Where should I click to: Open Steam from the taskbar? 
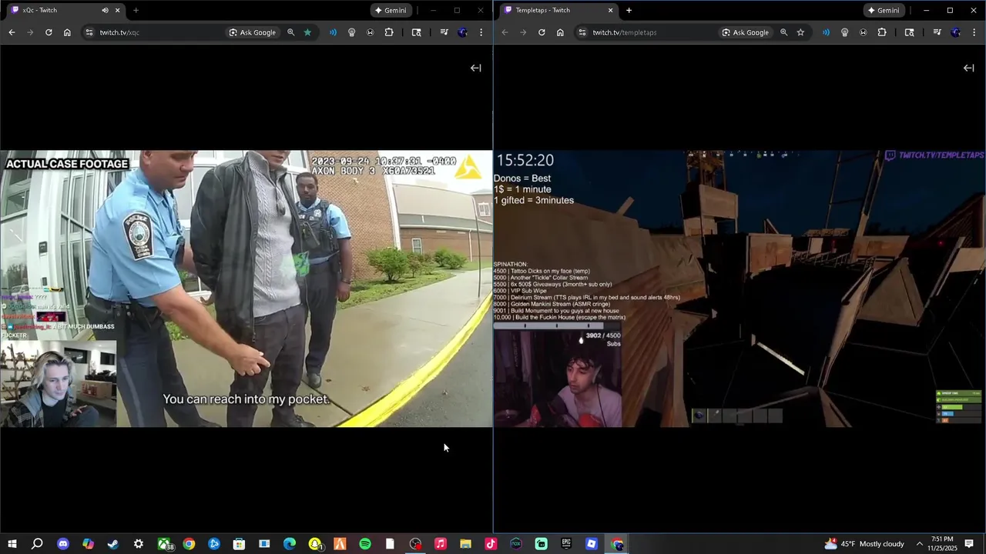113,544
